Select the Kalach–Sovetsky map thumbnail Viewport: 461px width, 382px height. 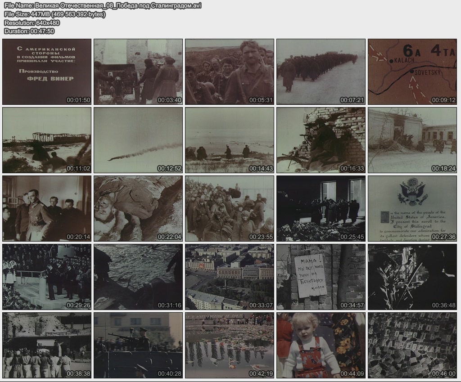[412, 72]
